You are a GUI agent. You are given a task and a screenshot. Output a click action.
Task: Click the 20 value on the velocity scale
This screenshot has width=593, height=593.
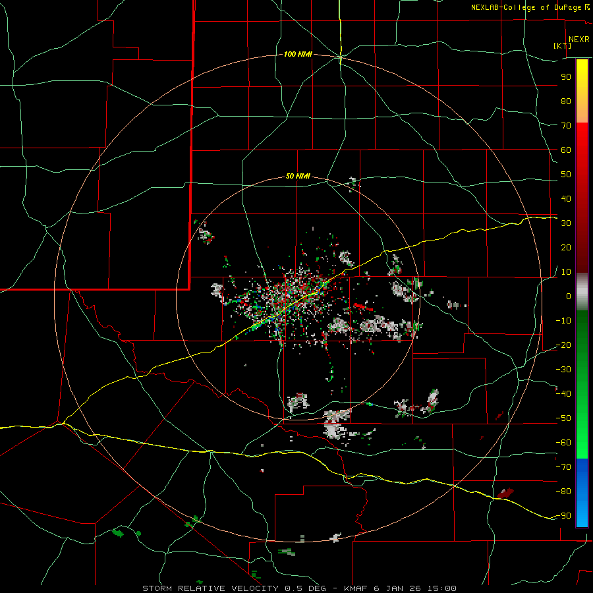(566, 248)
